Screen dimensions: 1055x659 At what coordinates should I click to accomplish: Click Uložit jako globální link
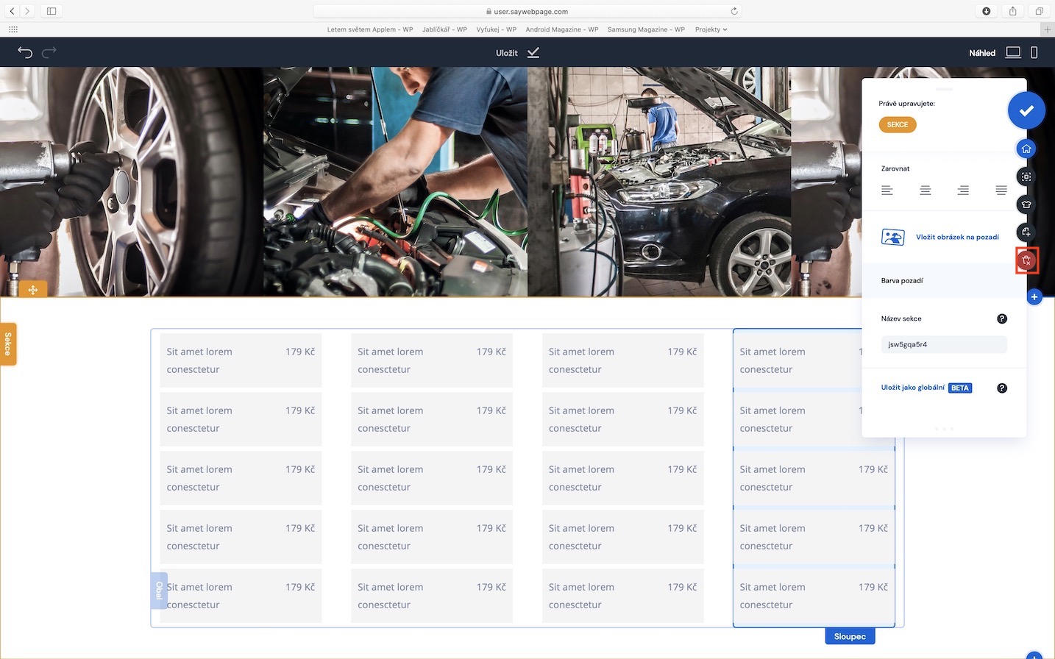tap(913, 388)
